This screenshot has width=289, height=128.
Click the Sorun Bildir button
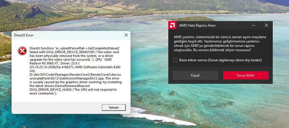pyautogui.click(x=246, y=75)
